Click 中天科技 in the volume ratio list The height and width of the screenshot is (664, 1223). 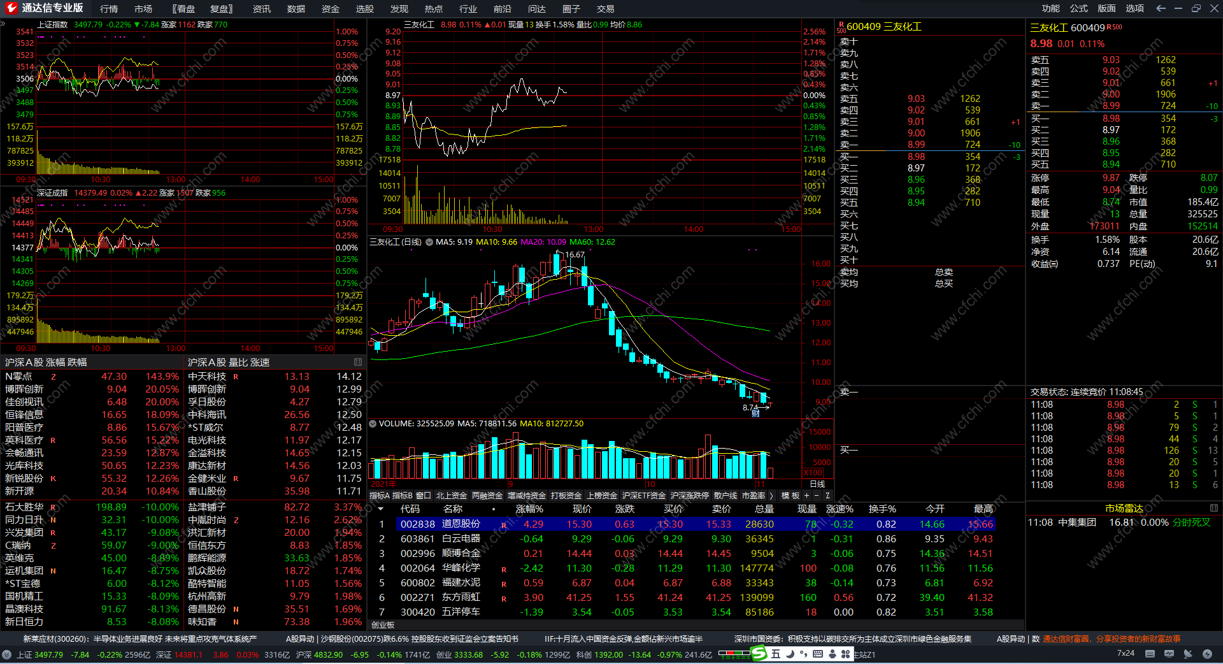(207, 377)
